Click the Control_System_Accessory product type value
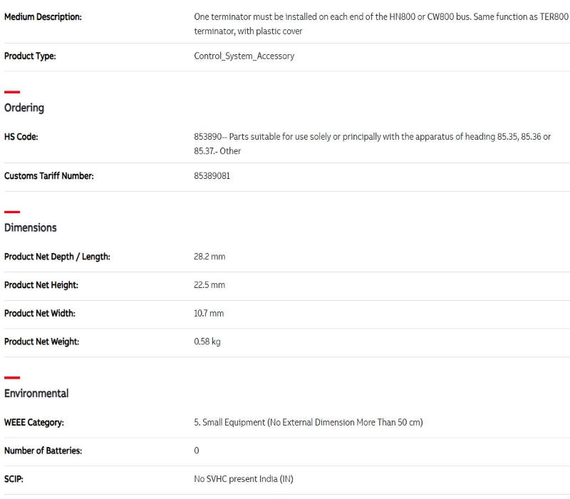 click(244, 56)
